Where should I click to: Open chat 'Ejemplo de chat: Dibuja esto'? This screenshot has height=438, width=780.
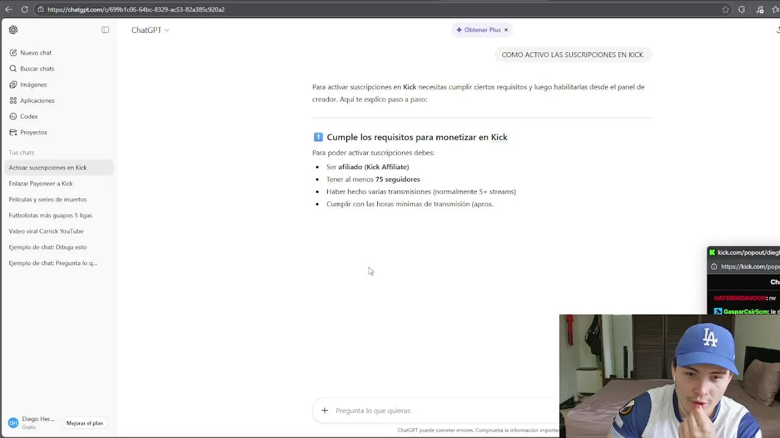[x=58, y=247]
